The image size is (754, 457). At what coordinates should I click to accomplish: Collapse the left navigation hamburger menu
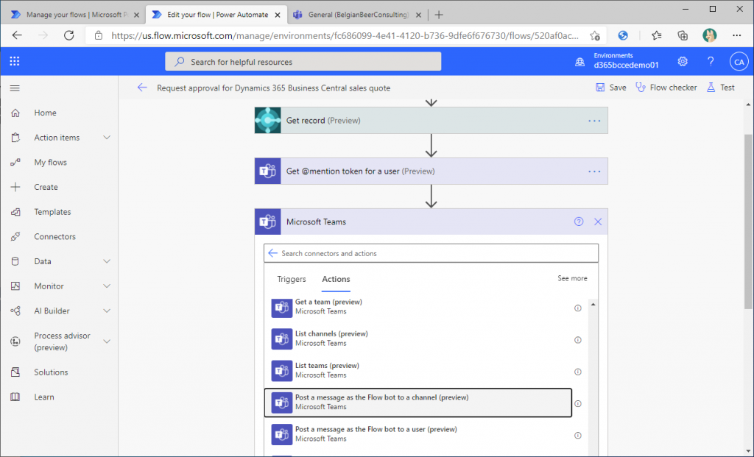click(x=15, y=88)
